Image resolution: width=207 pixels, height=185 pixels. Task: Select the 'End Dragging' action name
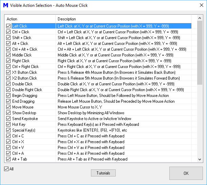point(23,101)
